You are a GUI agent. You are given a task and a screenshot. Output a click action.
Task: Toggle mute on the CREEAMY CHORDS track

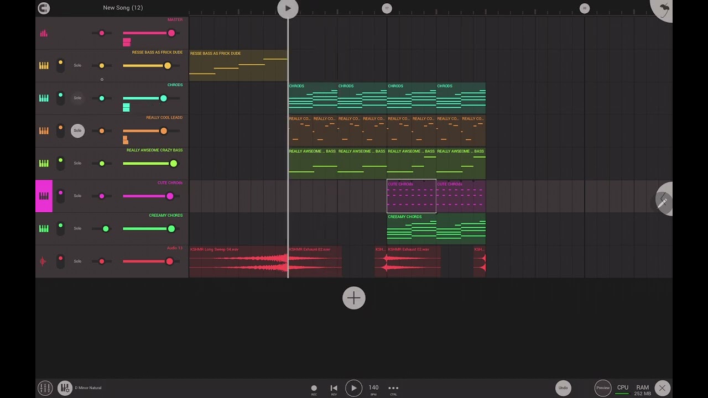coord(60,228)
